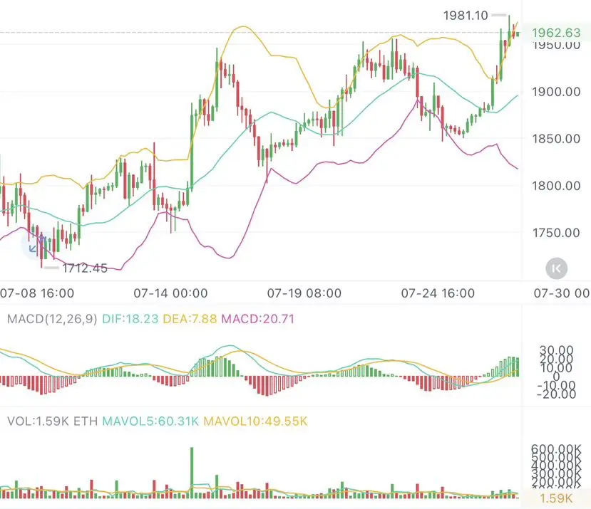
Task: Select the 1962.63 current price tag
Action: point(556,33)
